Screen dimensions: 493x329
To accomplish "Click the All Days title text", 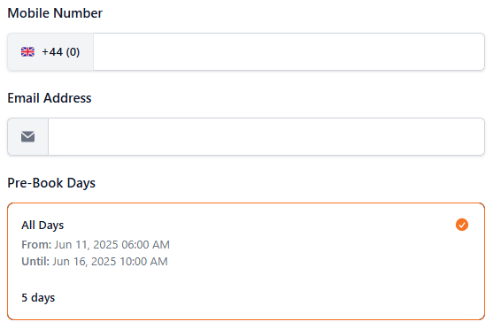I will 42,226.
